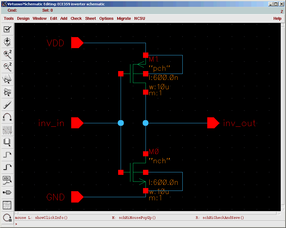Click the mouse L: showClickInfo() hint
The image size is (286, 228).
[x=41, y=218]
